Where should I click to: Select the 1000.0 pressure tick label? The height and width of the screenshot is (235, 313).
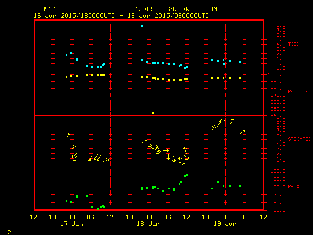coord(275,74)
